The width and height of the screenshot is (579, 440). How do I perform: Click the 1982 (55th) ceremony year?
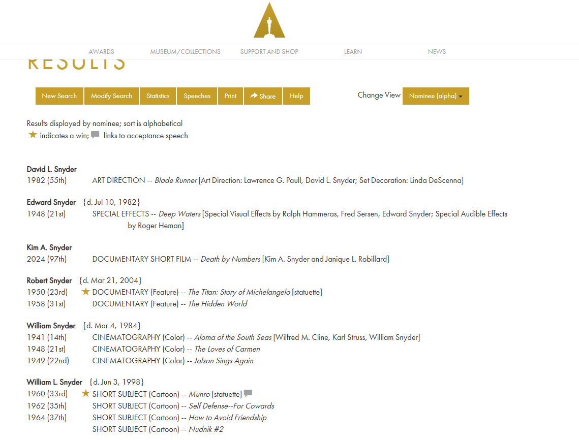47,180
